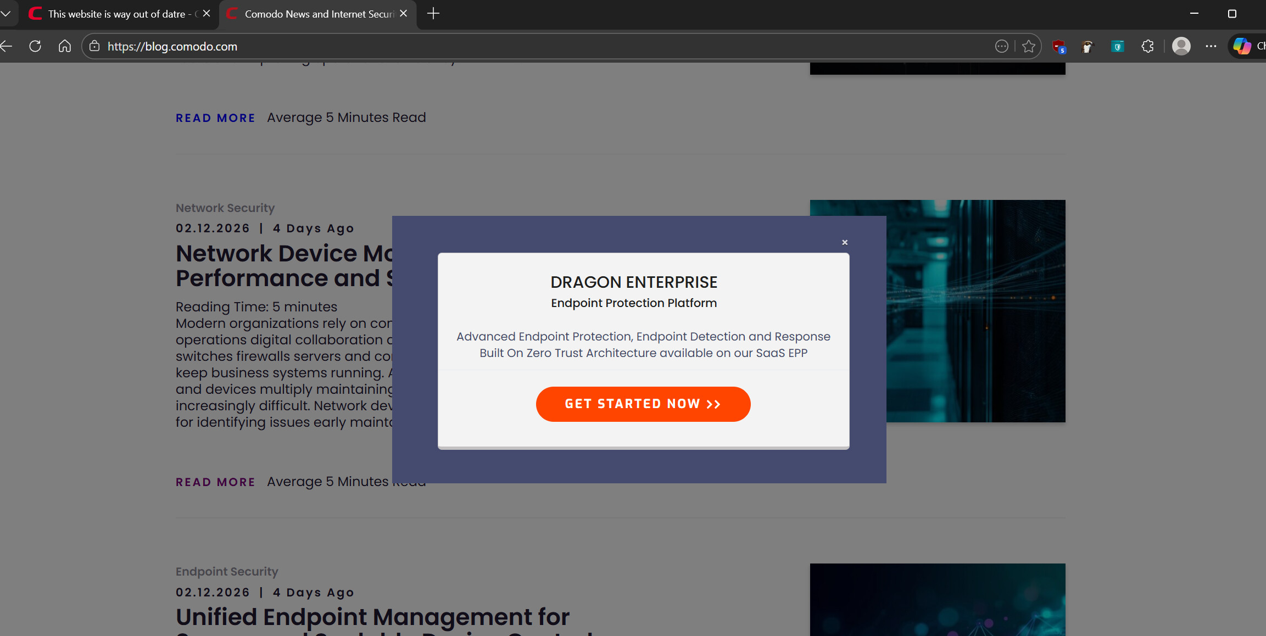
Task: Go to browser home page icon
Action: coord(65,46)
